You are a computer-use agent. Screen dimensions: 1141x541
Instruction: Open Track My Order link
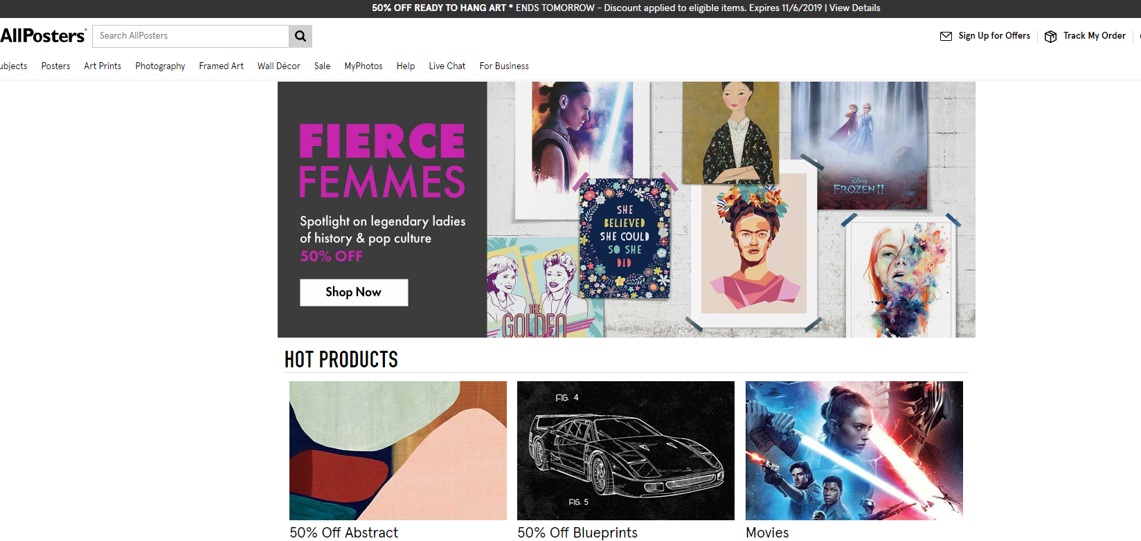pyautogui.click(x=1094, y=36)
